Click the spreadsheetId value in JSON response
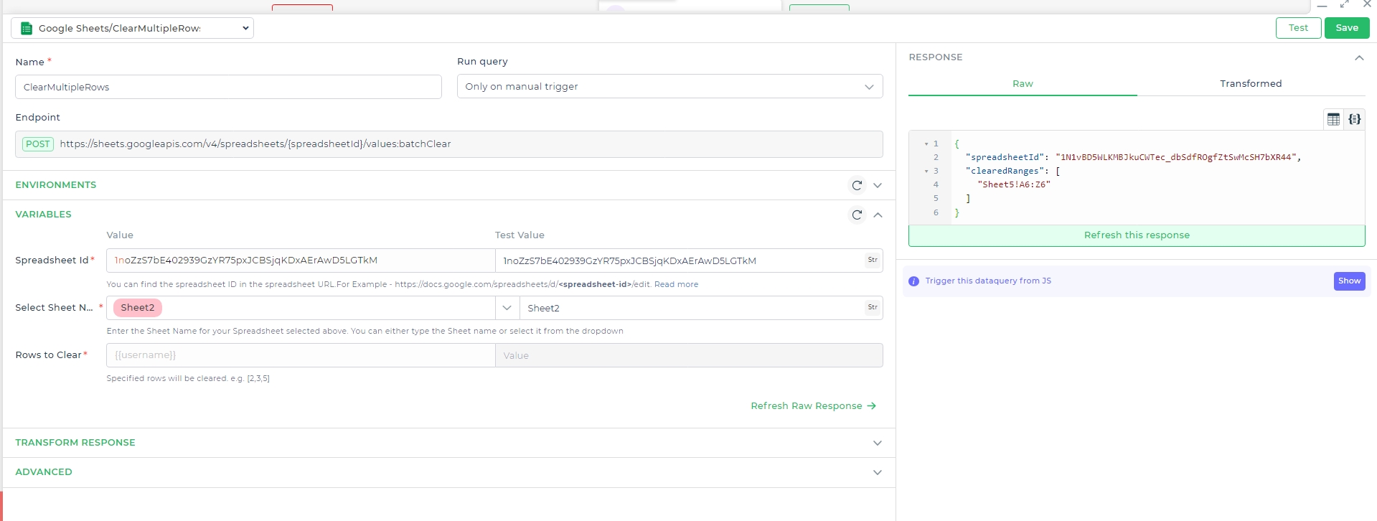Viewport: 1377px width, 521px height. [1175, 158]
